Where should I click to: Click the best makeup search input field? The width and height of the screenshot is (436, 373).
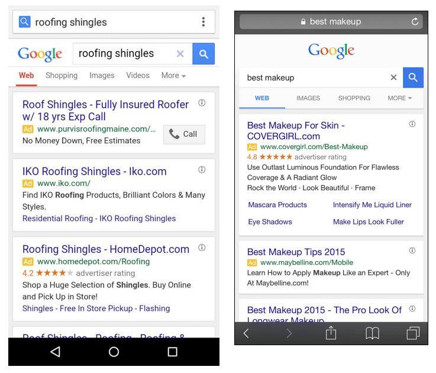pyautogui.click(x=314, y=78)
